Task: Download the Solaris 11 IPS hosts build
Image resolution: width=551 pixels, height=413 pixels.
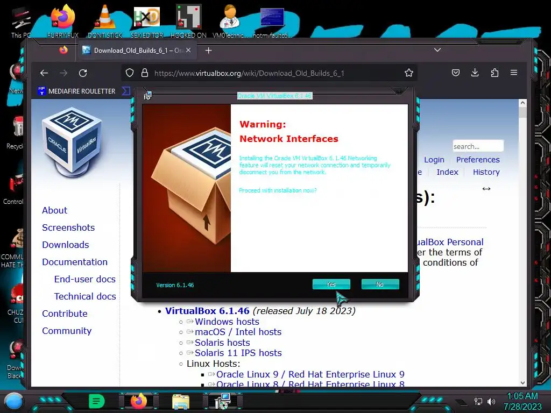Action: (x=238, y=353)
